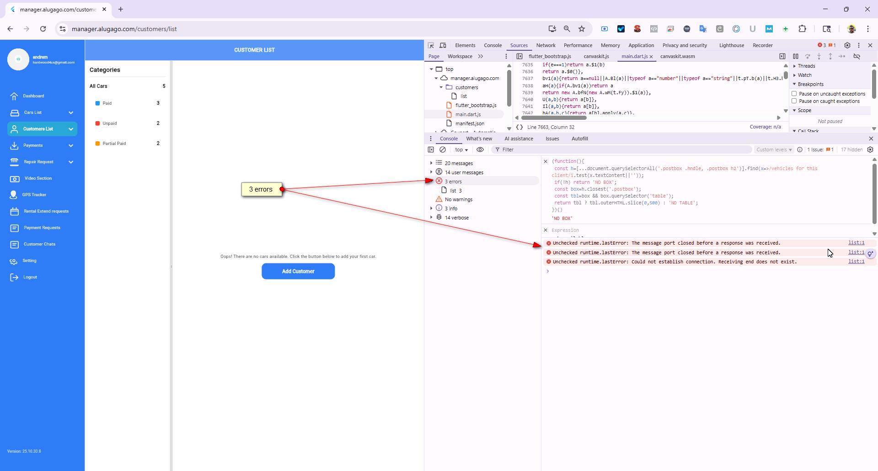
Task: Open the Custom levels dropdown
Action: tap(774, 150)
